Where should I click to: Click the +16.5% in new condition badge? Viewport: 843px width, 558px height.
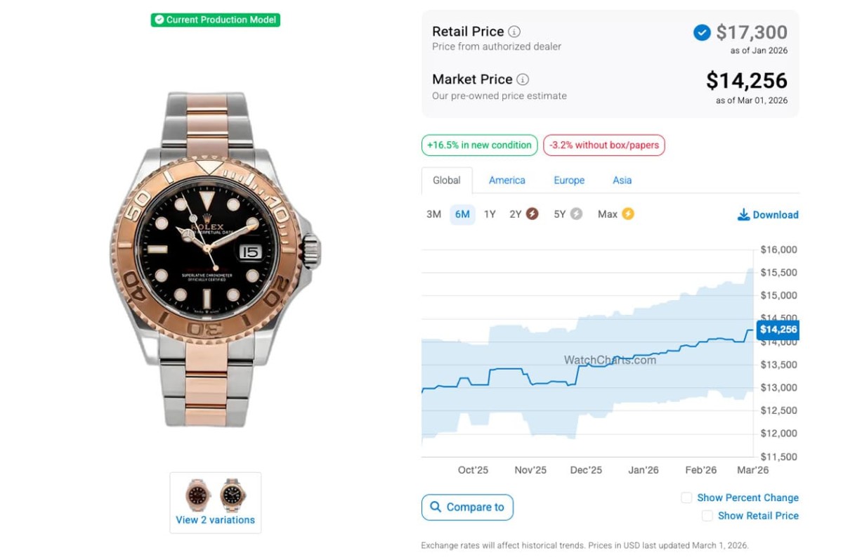coord(479,145)
